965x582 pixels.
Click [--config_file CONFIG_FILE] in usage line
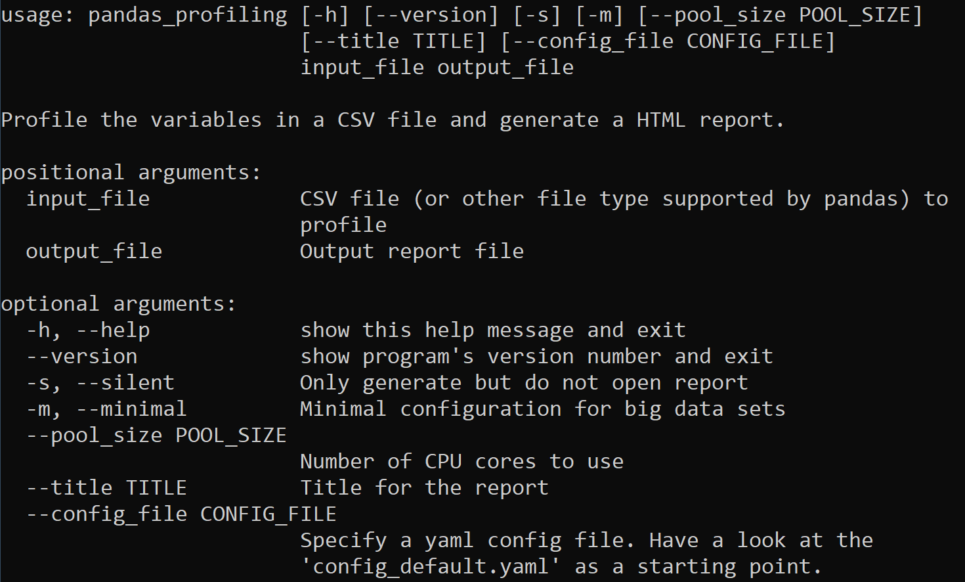click(668, 41)
